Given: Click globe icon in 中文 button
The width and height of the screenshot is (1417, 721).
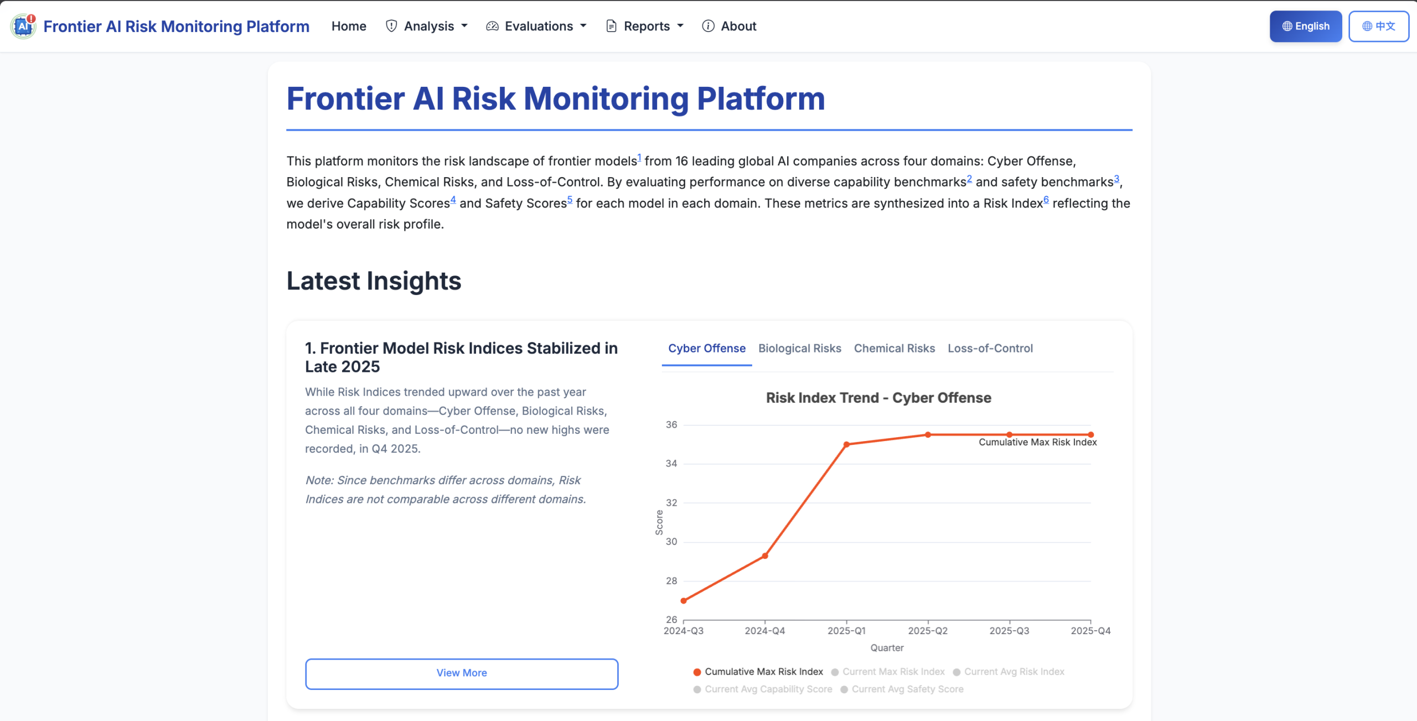Looking at the screenshot, I should [x=1367, y=26].
